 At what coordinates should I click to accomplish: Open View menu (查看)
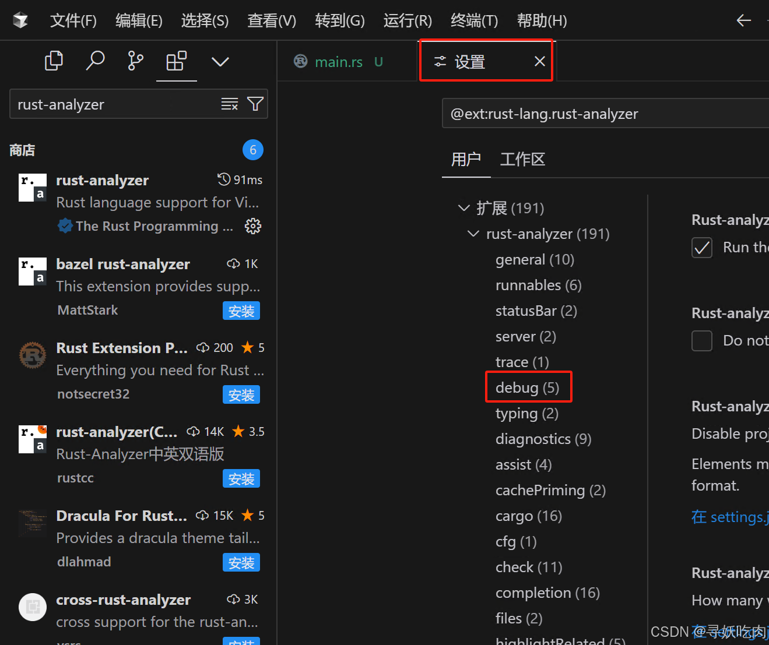[272, 21]
